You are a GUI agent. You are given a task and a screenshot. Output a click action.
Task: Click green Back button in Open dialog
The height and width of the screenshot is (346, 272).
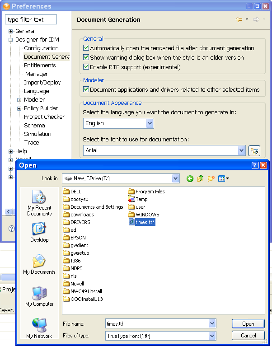[190, 178]
